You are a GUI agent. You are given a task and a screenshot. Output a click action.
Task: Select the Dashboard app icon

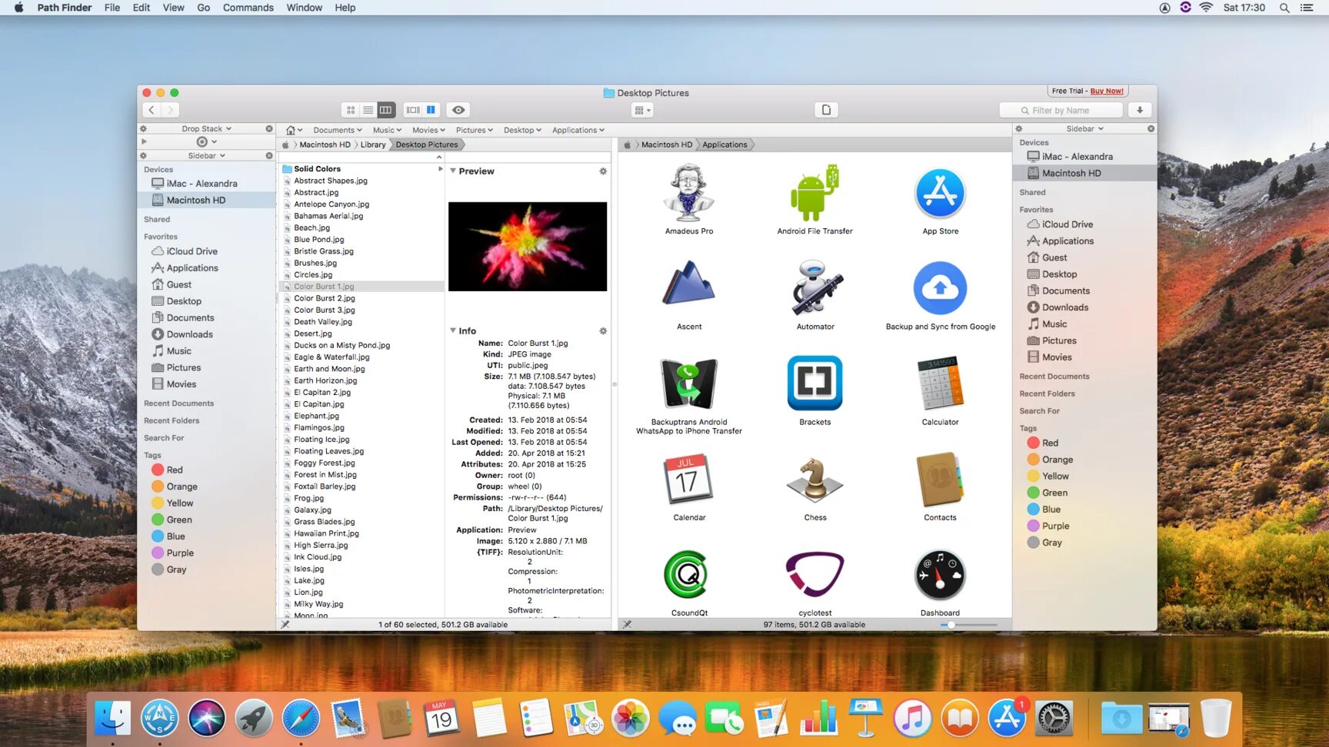(x=940, y=575)
